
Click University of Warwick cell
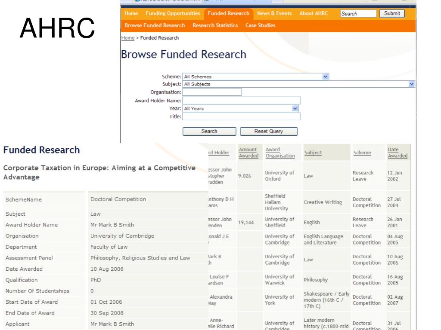pos(280,280)
